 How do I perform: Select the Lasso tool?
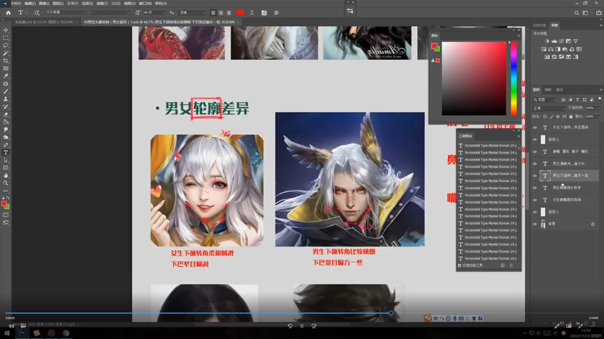click(x=6, y=45)
